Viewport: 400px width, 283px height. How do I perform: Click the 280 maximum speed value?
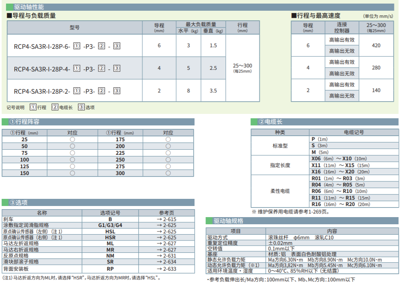point(376,68)
